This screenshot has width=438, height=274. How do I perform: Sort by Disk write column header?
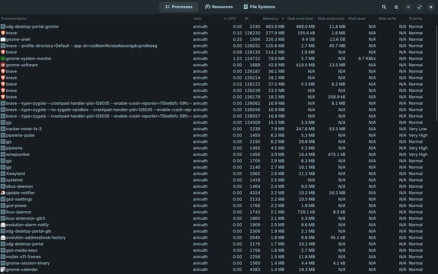point(387,18)
